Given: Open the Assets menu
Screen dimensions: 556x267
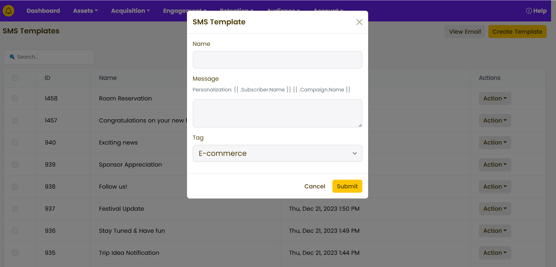Looking at the screenshot, I should (85, 11).
